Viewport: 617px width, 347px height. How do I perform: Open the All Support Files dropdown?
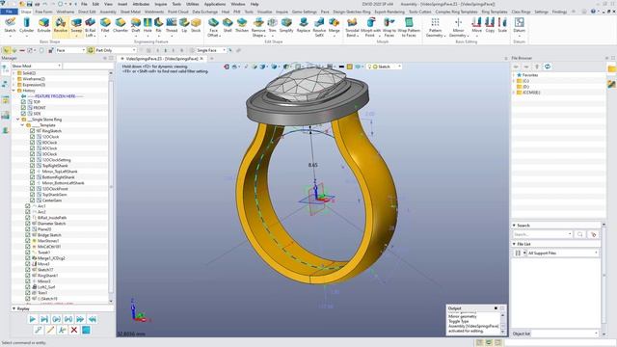tap(562, 253)
